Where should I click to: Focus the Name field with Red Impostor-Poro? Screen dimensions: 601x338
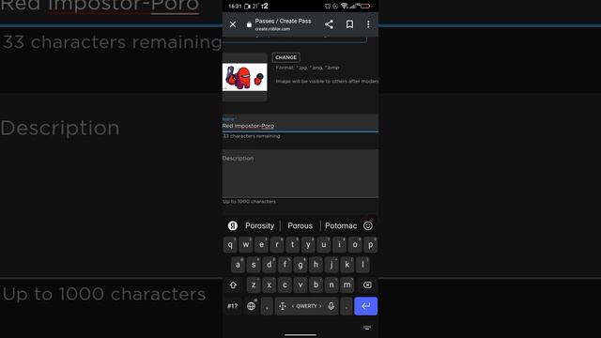tap(300, 123)
